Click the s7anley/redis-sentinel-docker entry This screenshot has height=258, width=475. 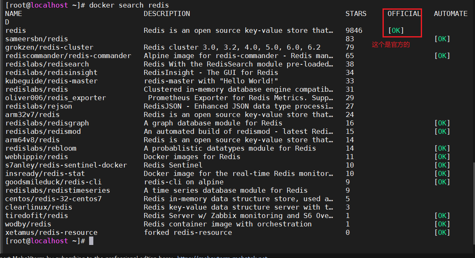click(x=66, y=165)
